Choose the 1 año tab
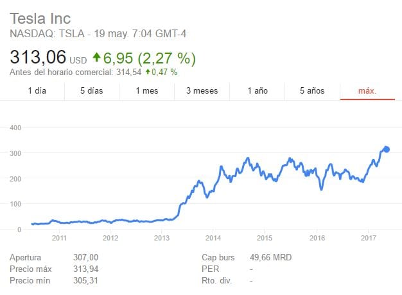 click(x=257, y=91)
